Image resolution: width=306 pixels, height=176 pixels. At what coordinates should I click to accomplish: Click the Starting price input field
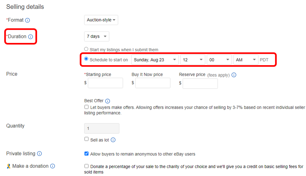pyautogui.click(x=105, y=83)
